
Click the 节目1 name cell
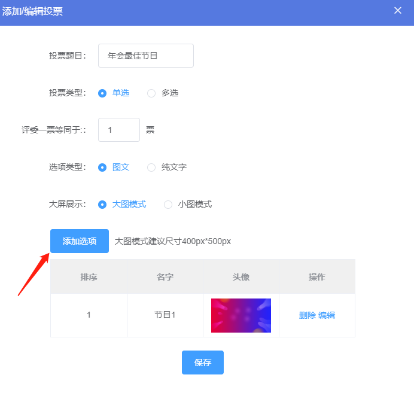click(165, 315)
